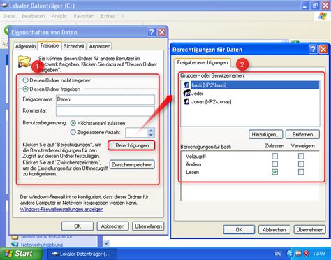Image resolution: width=331 pixels, height=260 pixels.
Task: Toggle Vollzugriff Zulassen checkbox
Action: point(275,156)
